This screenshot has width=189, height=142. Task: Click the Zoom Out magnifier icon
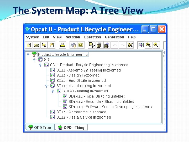click(156, 45)
